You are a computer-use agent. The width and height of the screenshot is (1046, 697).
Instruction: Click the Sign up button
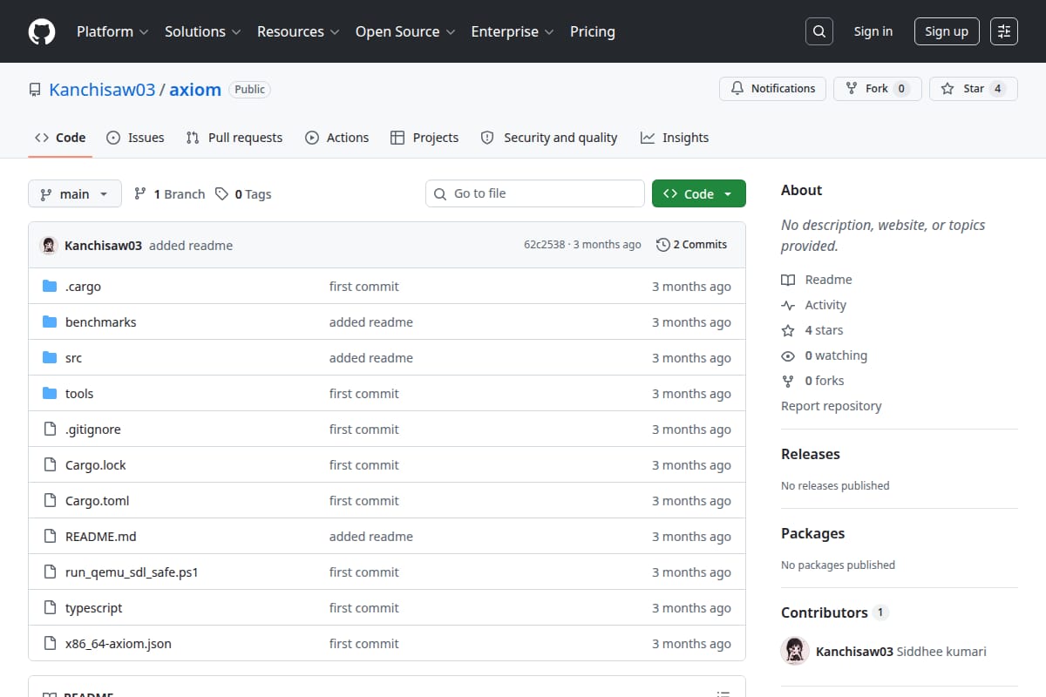coord(947,31)
